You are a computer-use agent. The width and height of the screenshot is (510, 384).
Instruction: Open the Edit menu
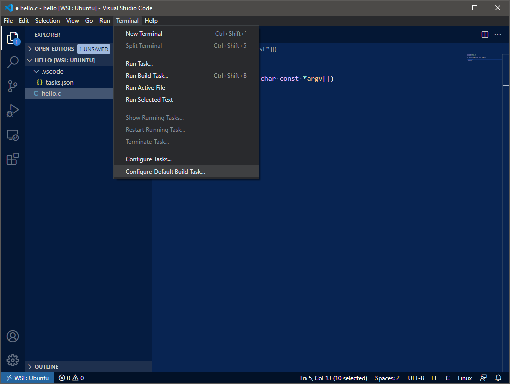click(24, 21)
